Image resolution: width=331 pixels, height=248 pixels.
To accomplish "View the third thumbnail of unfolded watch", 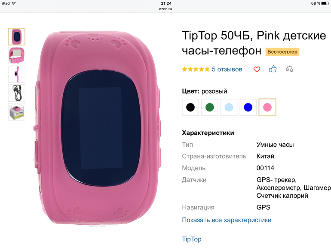I will point(17,74).
